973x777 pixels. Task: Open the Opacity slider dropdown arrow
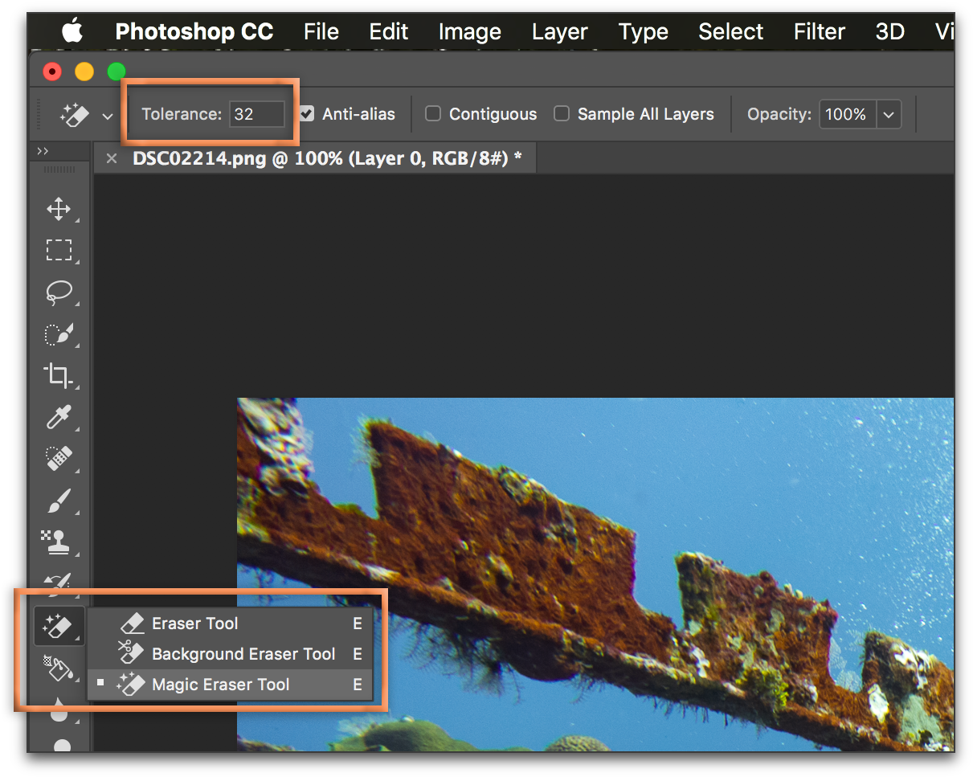pyautogui.click(x=889, y=114)
